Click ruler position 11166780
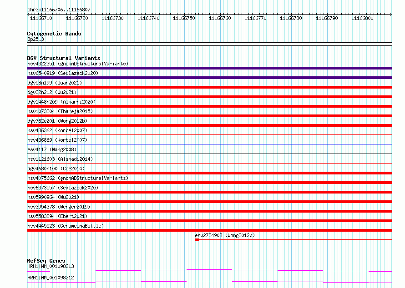This screenshot has width=405, height=288. [x=291, y=18]
